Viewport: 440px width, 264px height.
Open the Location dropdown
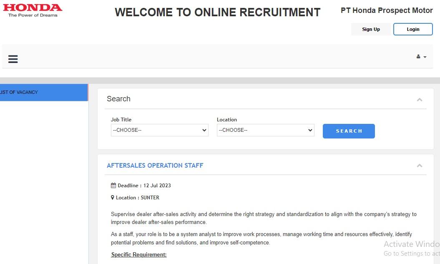265,130
